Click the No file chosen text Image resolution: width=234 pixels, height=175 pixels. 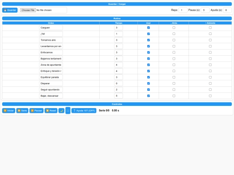(44, 10)
